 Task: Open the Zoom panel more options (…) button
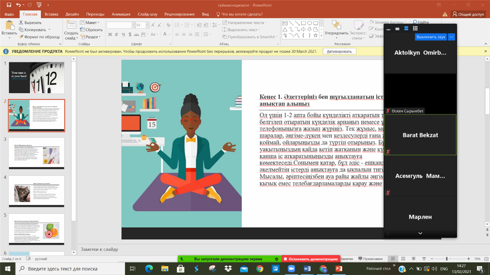[451, 37]
